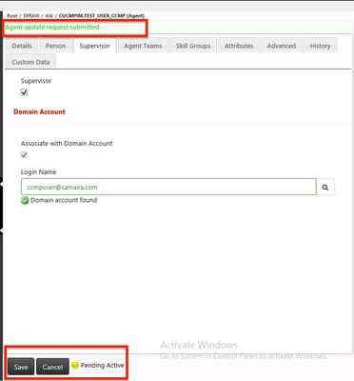Click the search magnifier beside Login Name
This screenshot has height=381, width=354.
coord(325,187)
